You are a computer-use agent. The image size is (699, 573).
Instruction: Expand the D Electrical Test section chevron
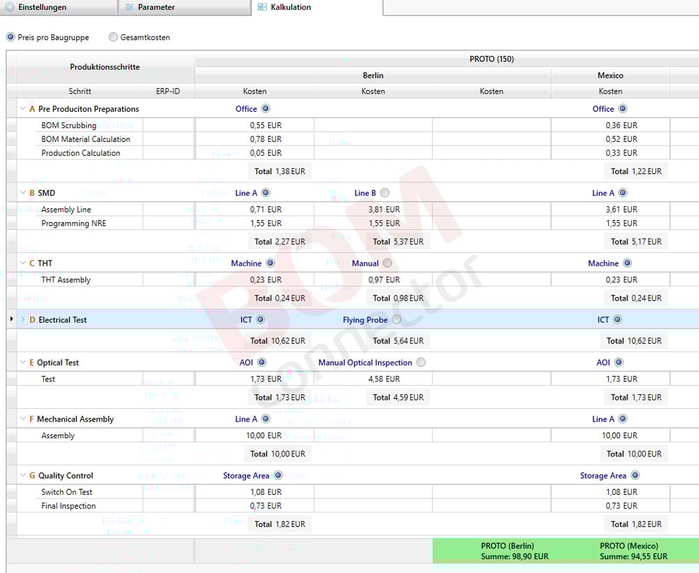[x=22, y=319]
